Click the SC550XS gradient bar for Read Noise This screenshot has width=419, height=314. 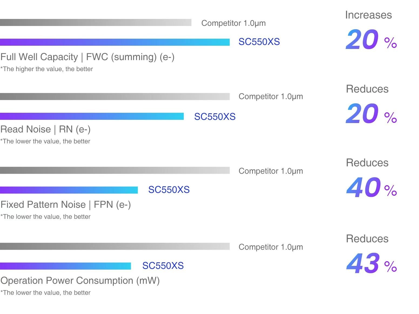pyautogui.click(x=92, y=116)
